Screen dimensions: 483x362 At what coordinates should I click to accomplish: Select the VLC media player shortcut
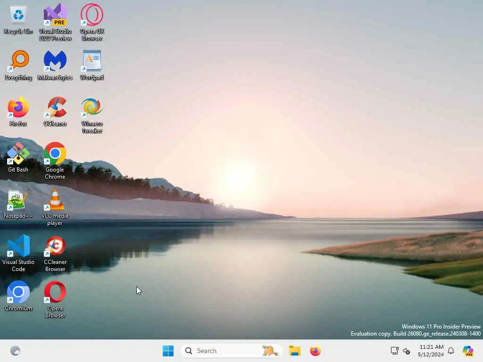[x=55, y=207]
